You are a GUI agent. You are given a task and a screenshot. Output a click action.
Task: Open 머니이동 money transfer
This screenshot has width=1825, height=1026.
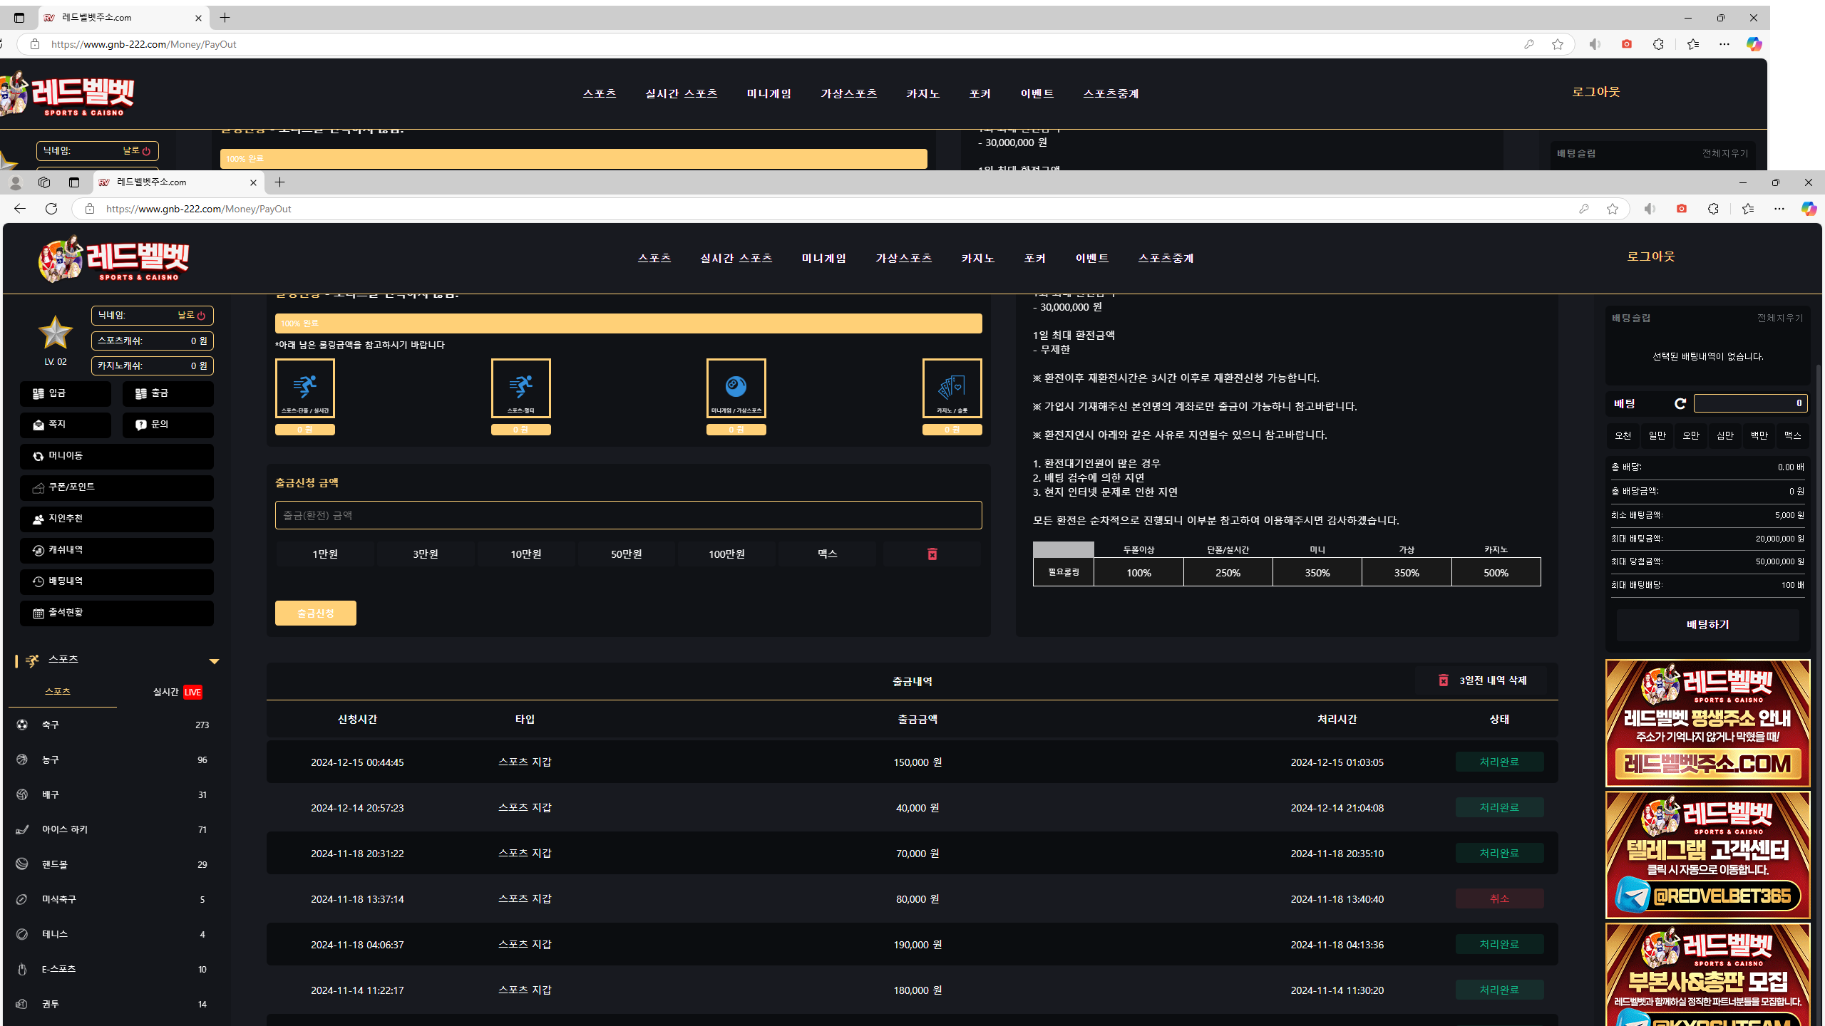(x=116, y=456)
